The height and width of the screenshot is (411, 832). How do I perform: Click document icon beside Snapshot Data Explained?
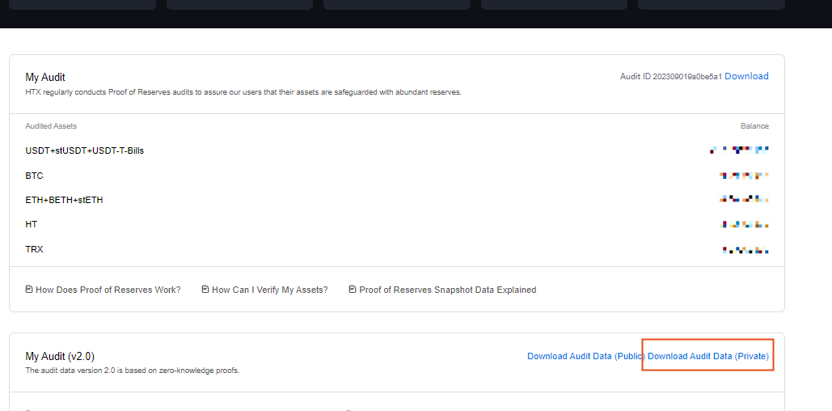click(353, 290)
